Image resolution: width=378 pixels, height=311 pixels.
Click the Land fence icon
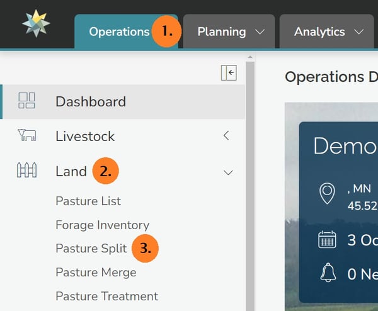[27, 171]
